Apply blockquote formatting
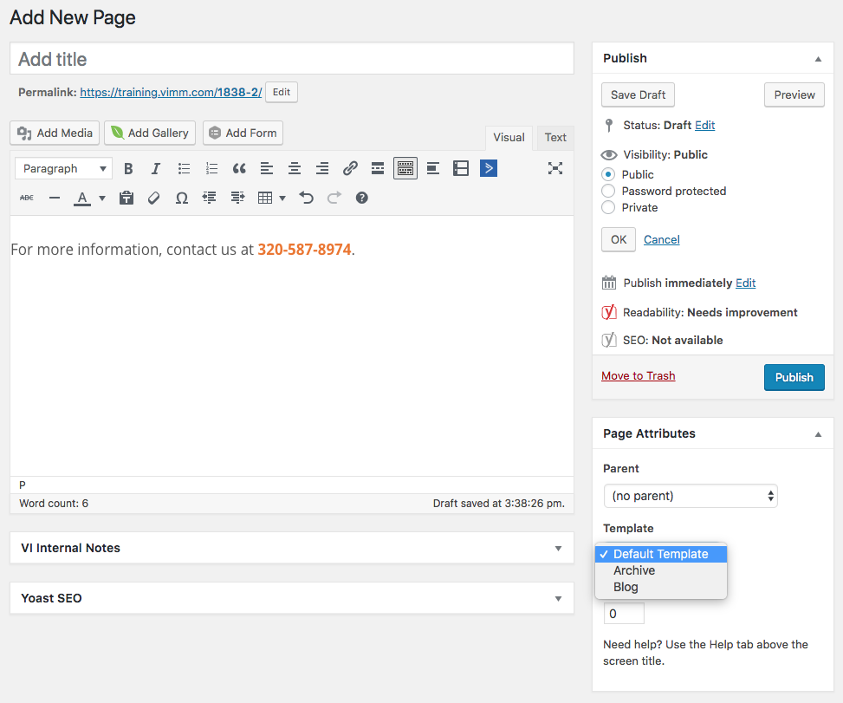Image resolution: width=843 pixels, height=703 pixels. click(x=239, y=169)
